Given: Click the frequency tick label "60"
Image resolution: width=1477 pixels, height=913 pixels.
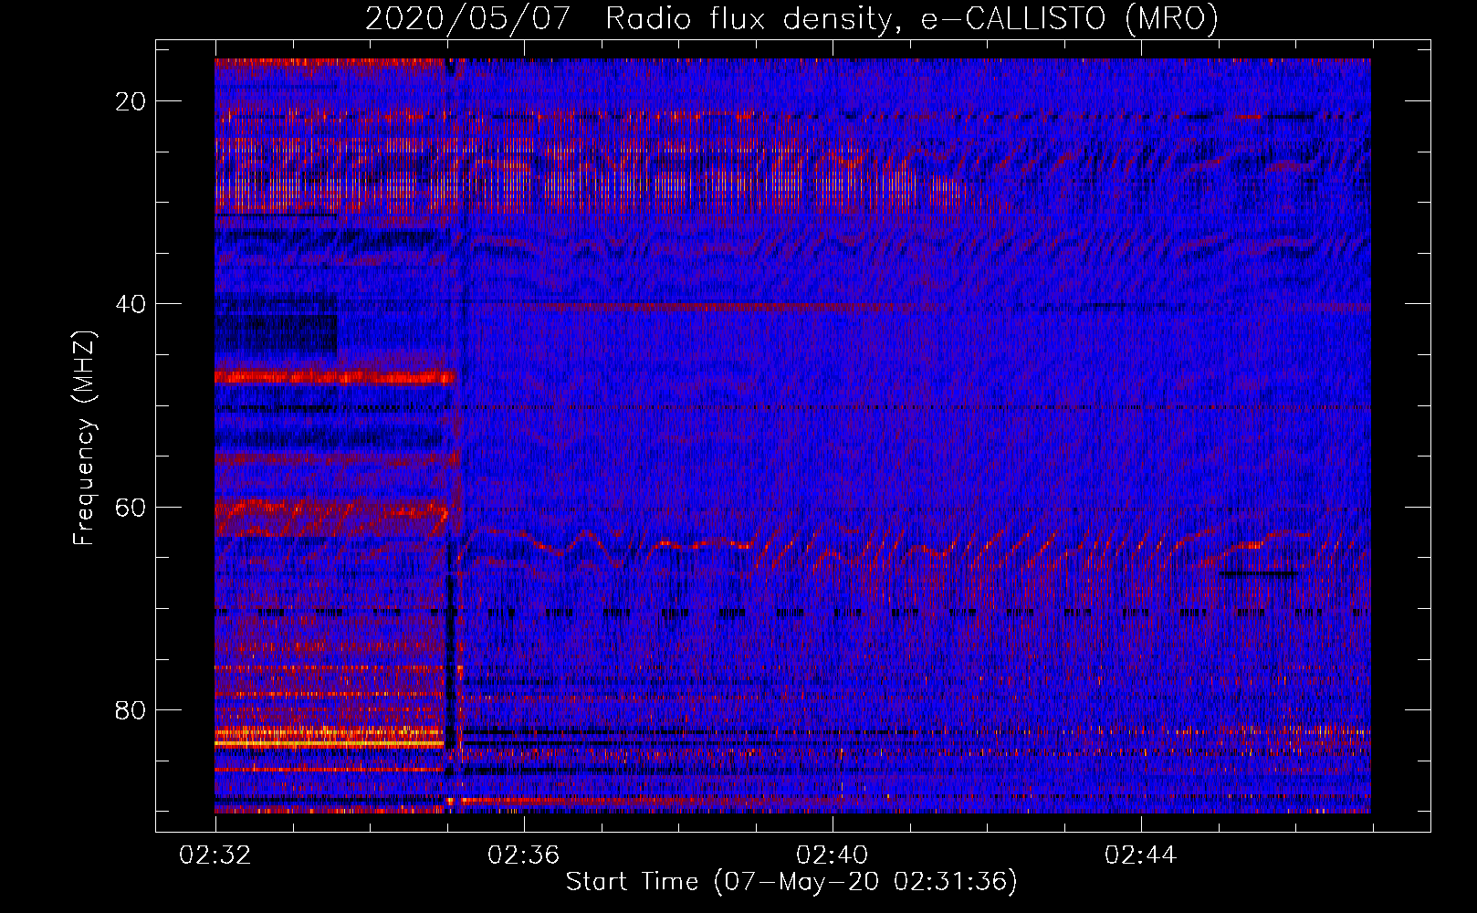Looking at the screenshot, I should 131,507.
